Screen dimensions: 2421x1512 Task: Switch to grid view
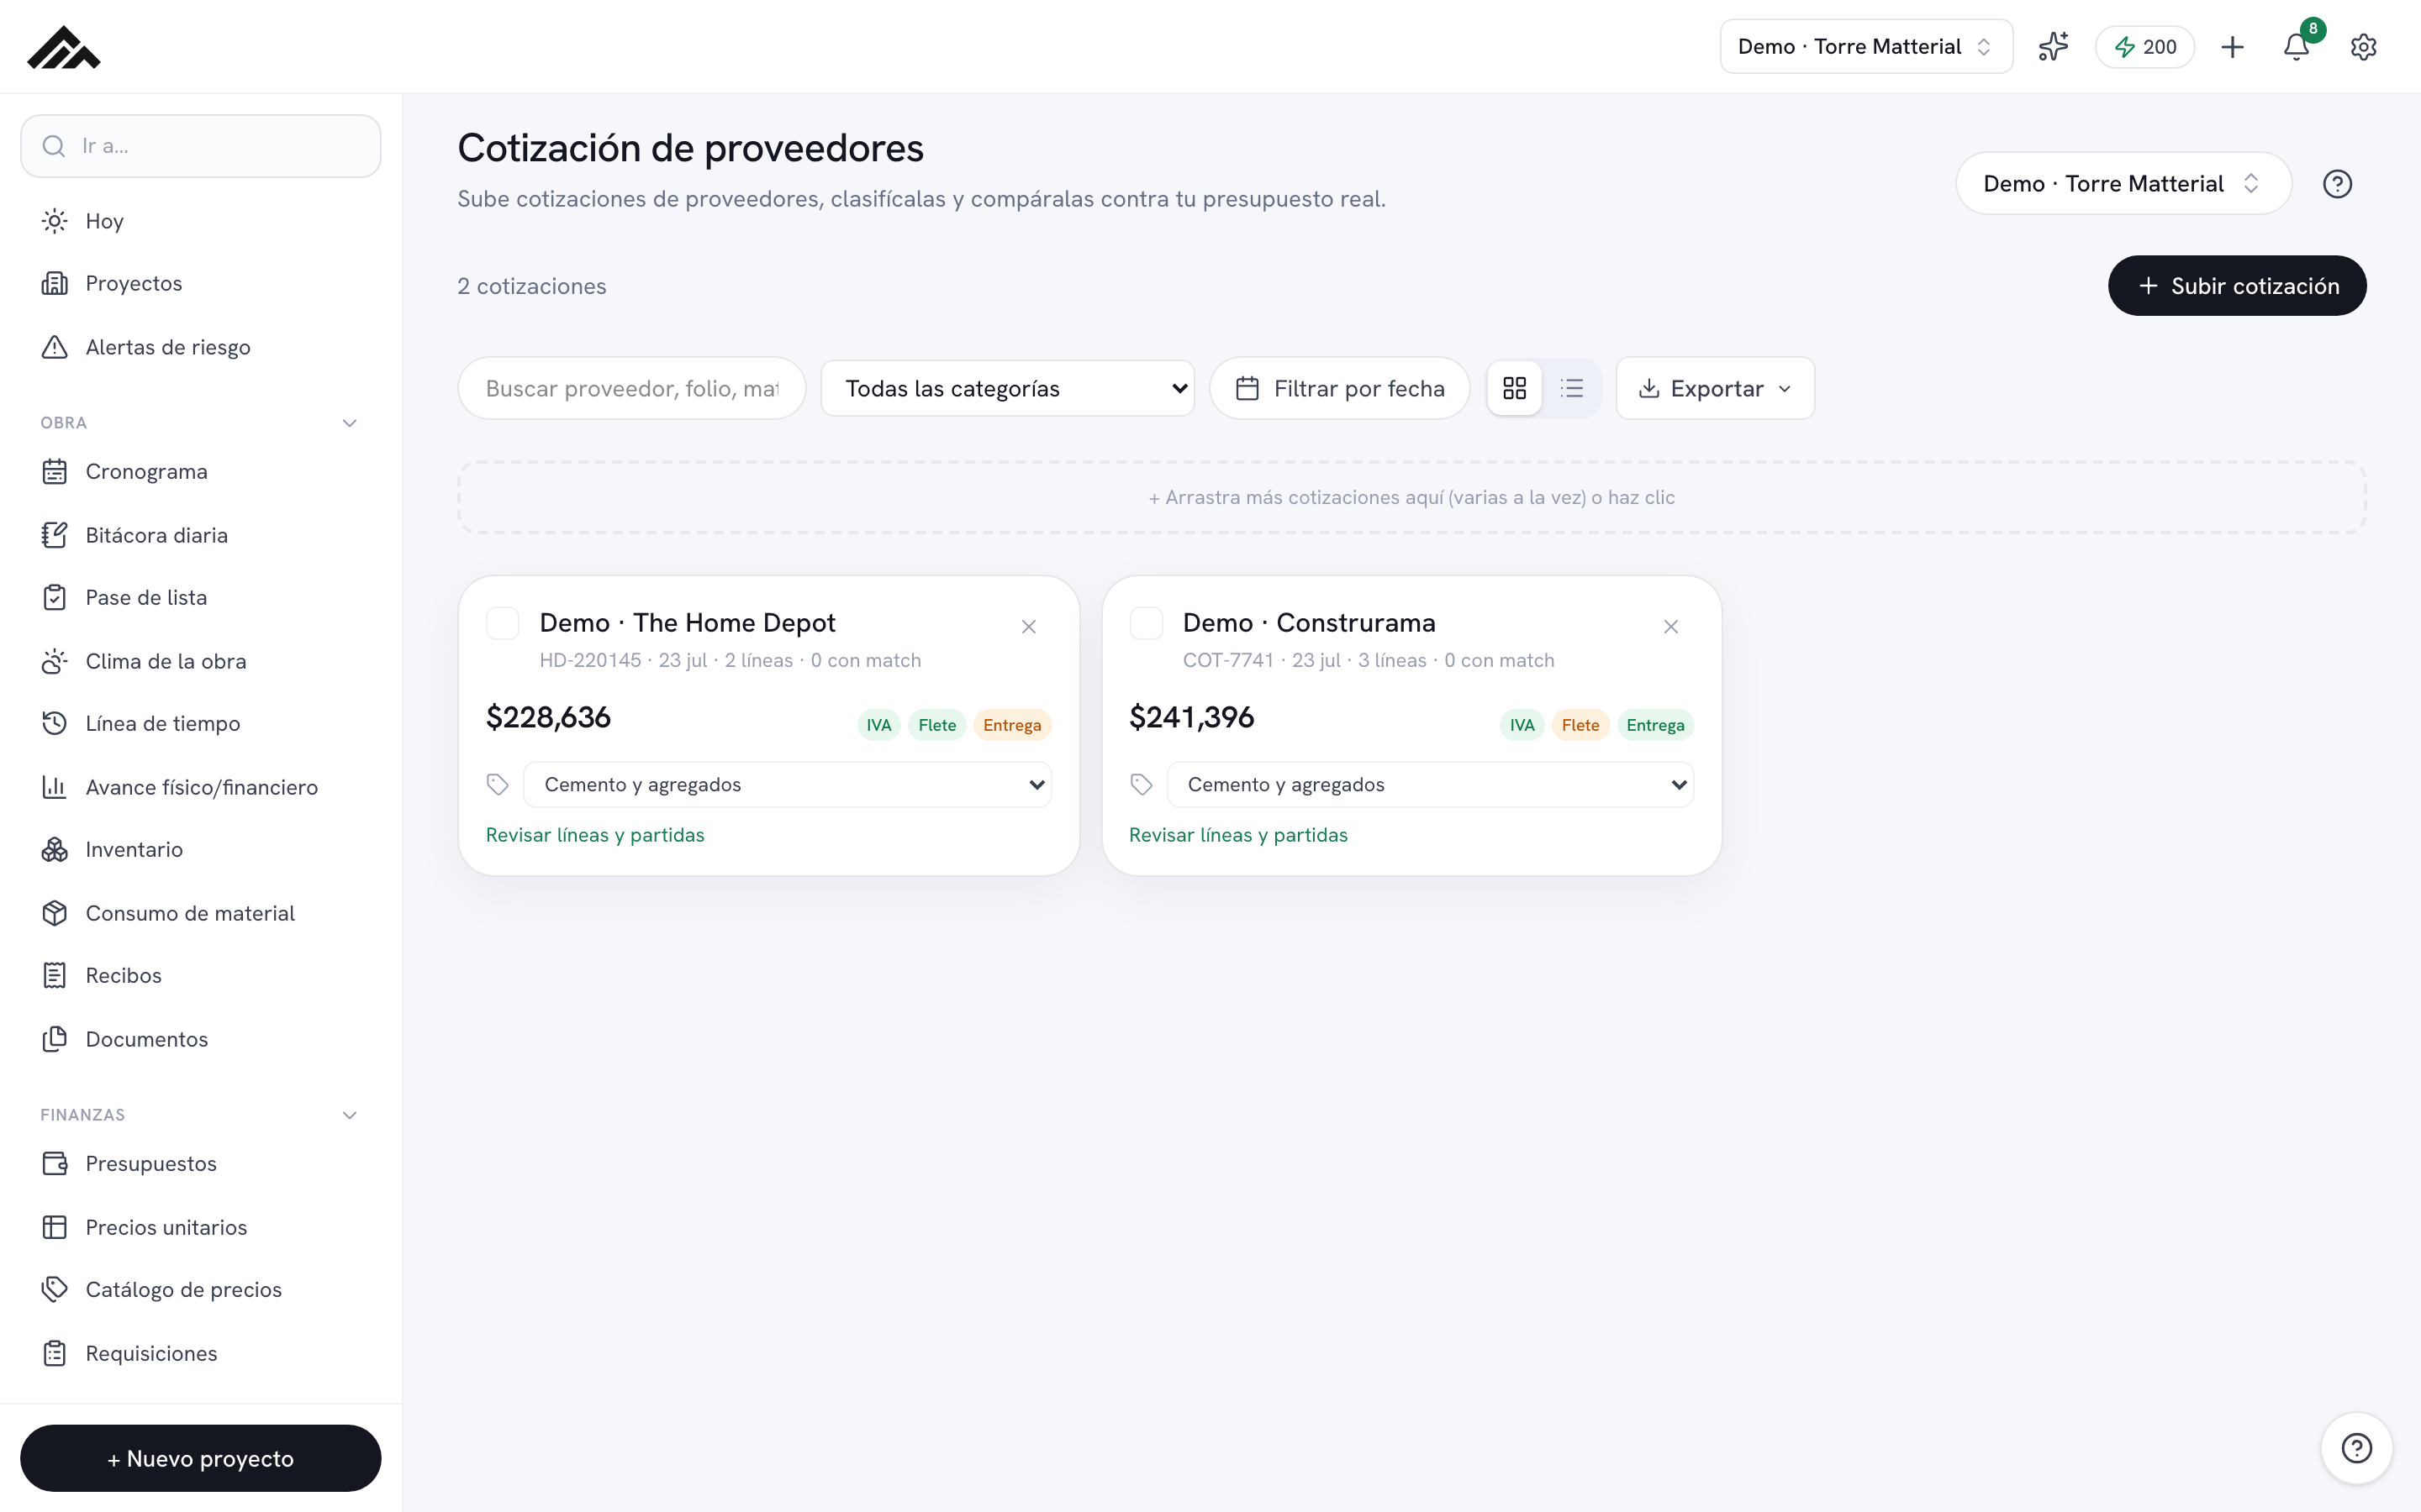click(x=1515, y=388)
